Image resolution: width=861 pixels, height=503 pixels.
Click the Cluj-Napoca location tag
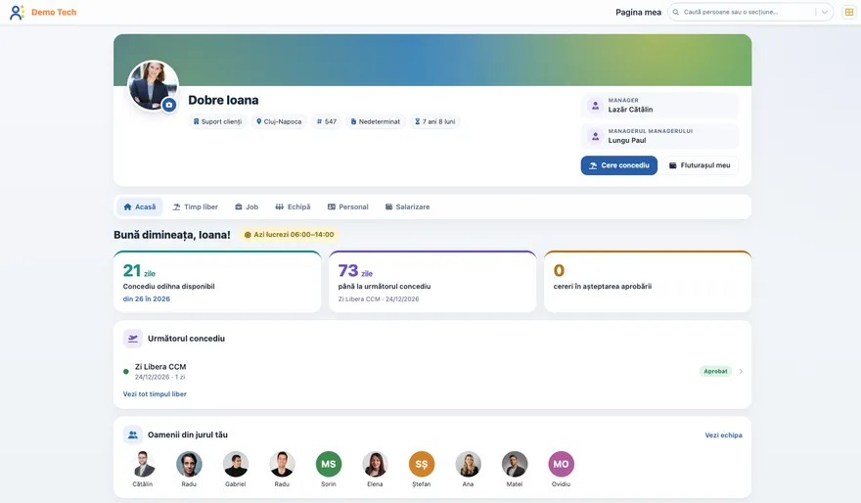point(279,122)
